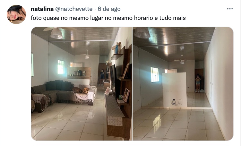The height and width of the screenshot is (146, 241).
Task: Click the bright window in the right photo
Action: click(x=155, y=74)
